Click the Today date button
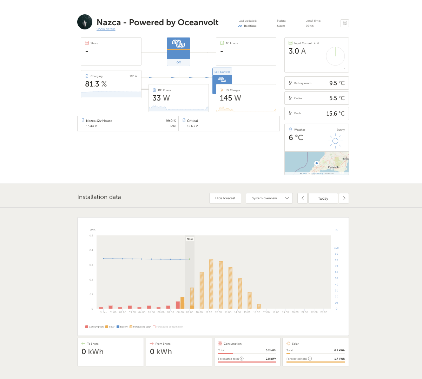The width and height of the screenshot is (422, 379). click(323, 198)
